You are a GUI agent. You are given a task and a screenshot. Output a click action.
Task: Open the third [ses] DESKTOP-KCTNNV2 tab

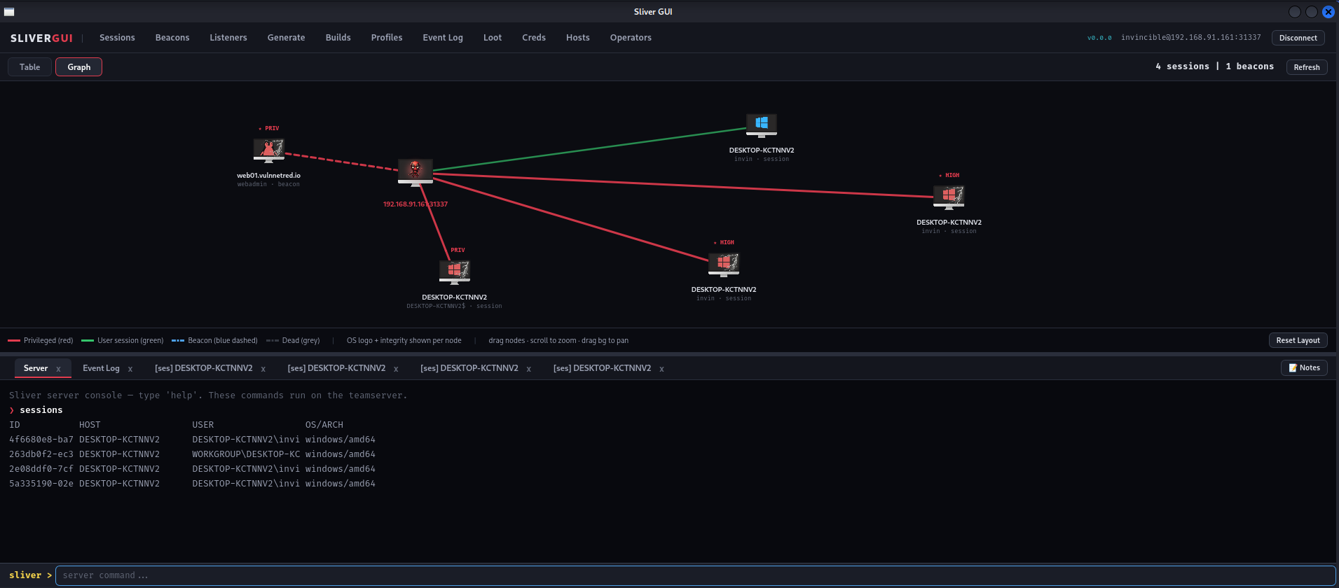click(469, 368)
